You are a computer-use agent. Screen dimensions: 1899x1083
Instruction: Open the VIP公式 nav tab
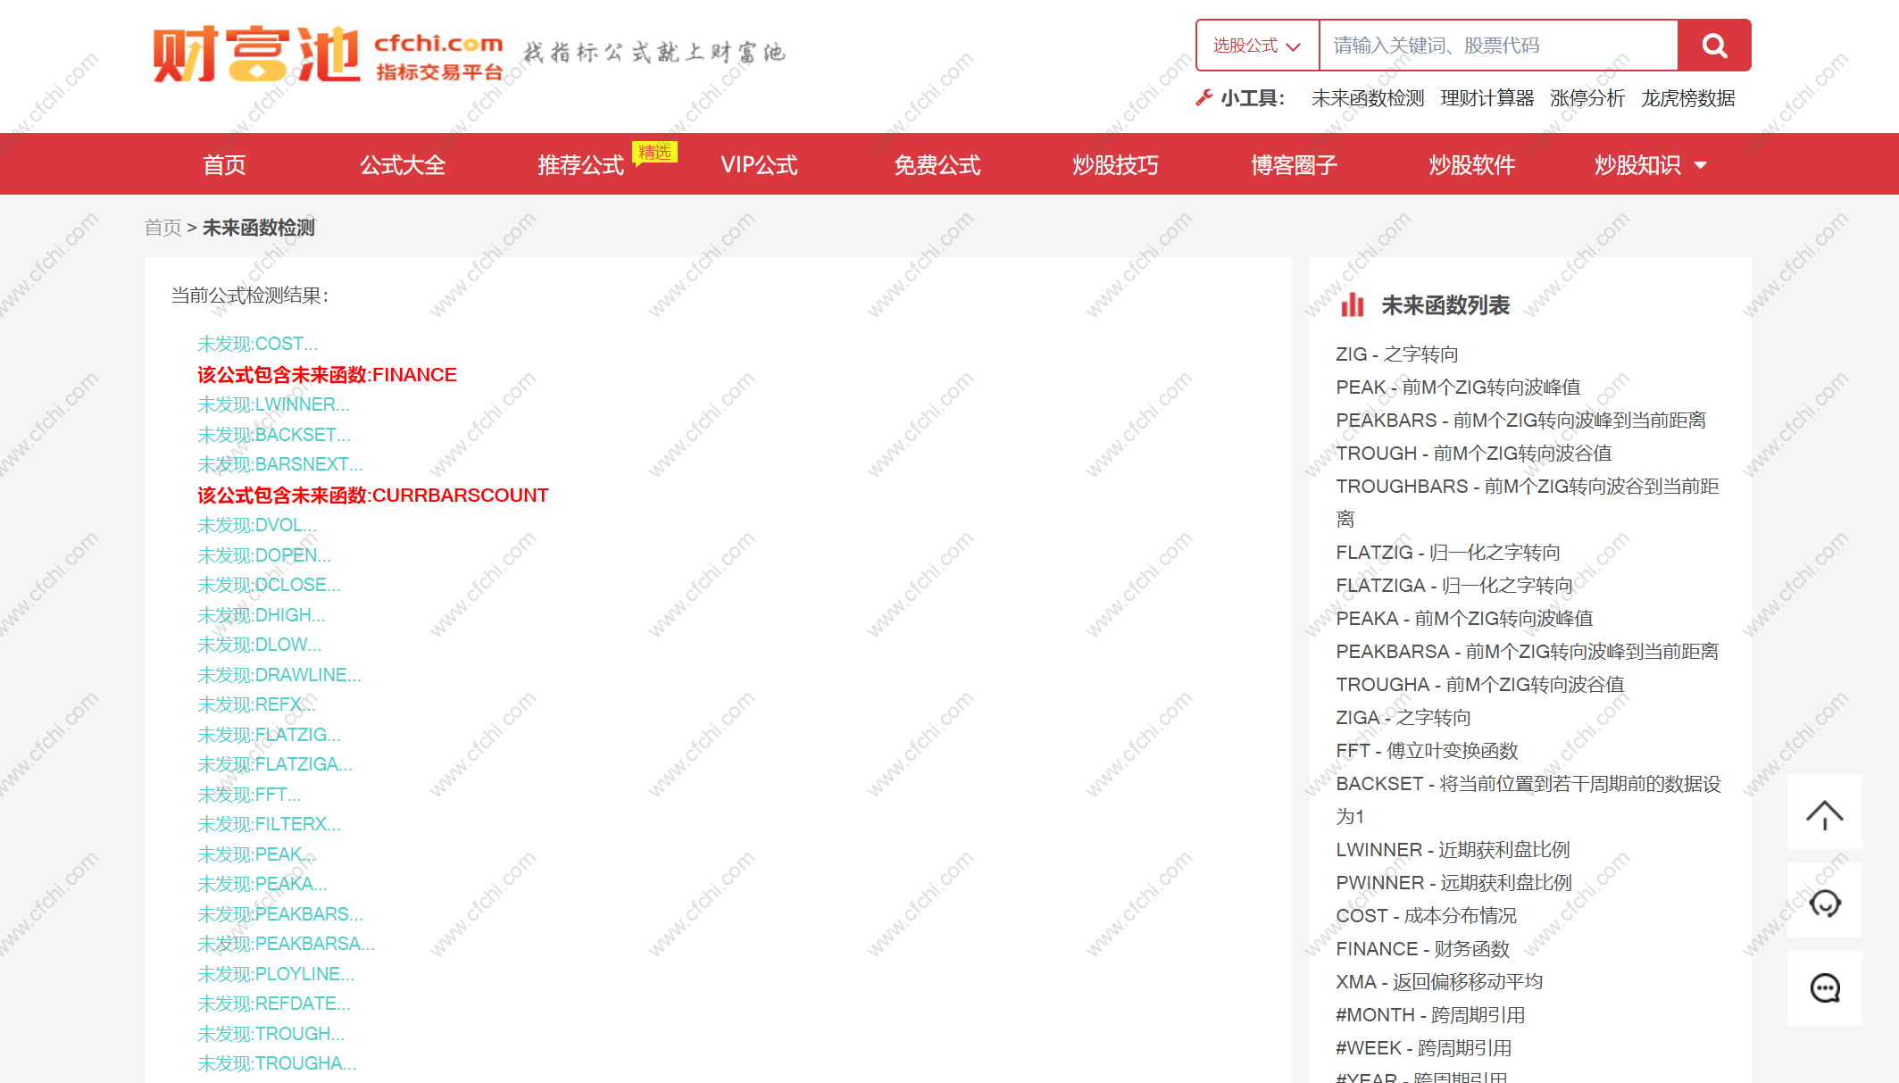pyautogui.click(x=759, y=165)
